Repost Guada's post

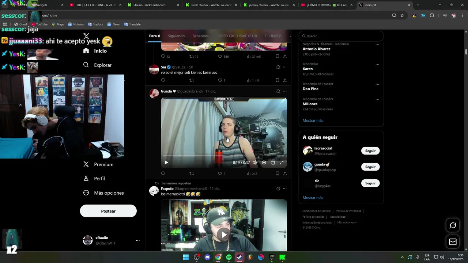click(x=192, y=174)
